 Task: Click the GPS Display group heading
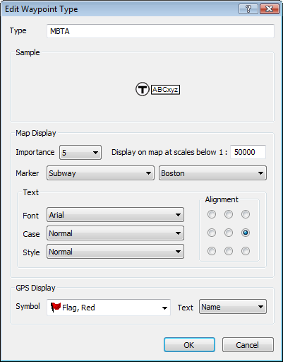35,288
